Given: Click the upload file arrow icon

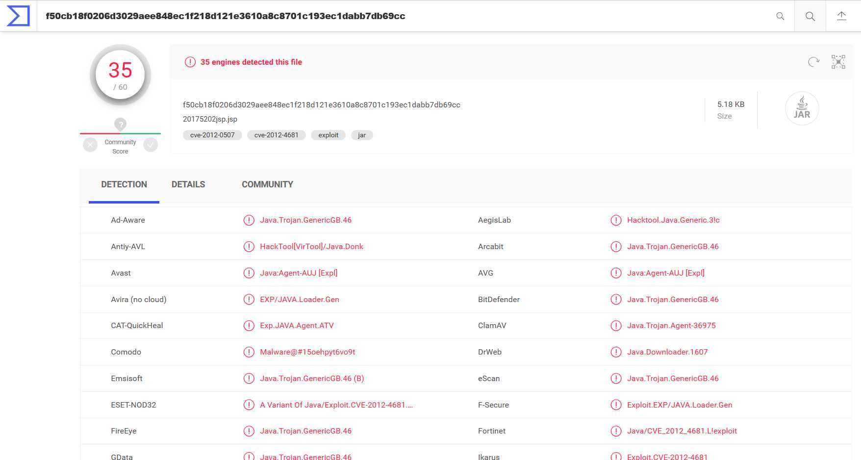Looking at the screenshot, I should click(x=841, y=16).
